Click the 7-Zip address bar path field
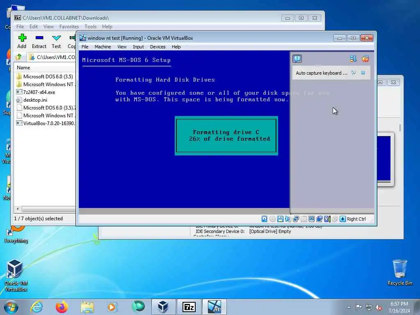 52,57
